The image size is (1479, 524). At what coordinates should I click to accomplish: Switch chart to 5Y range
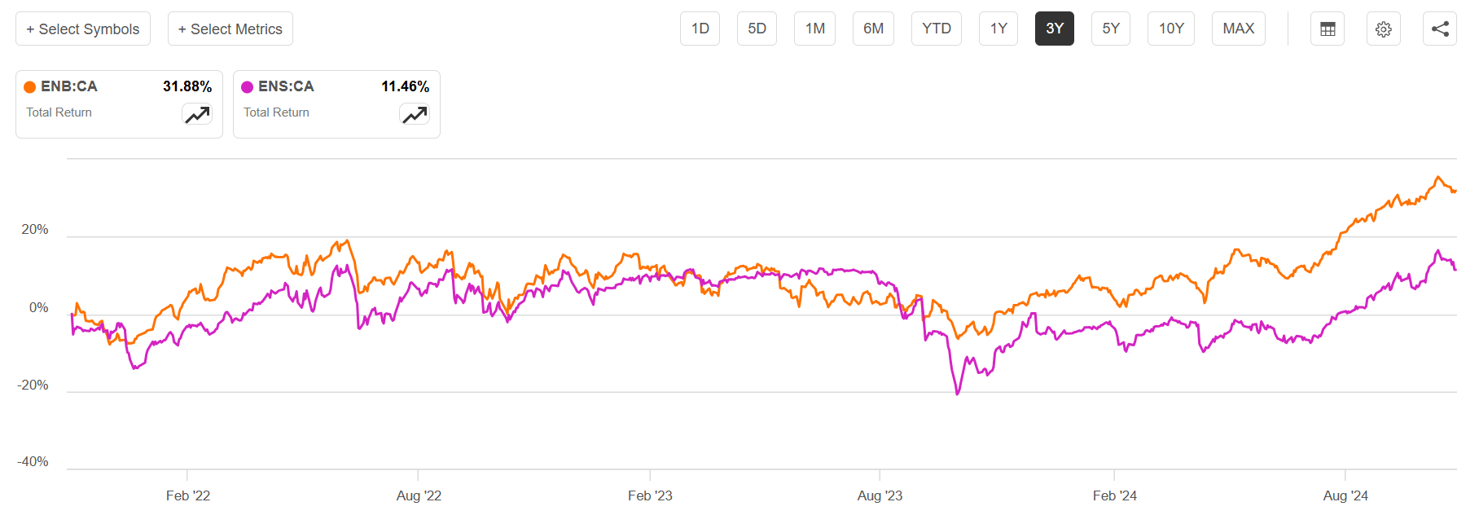1111,29
